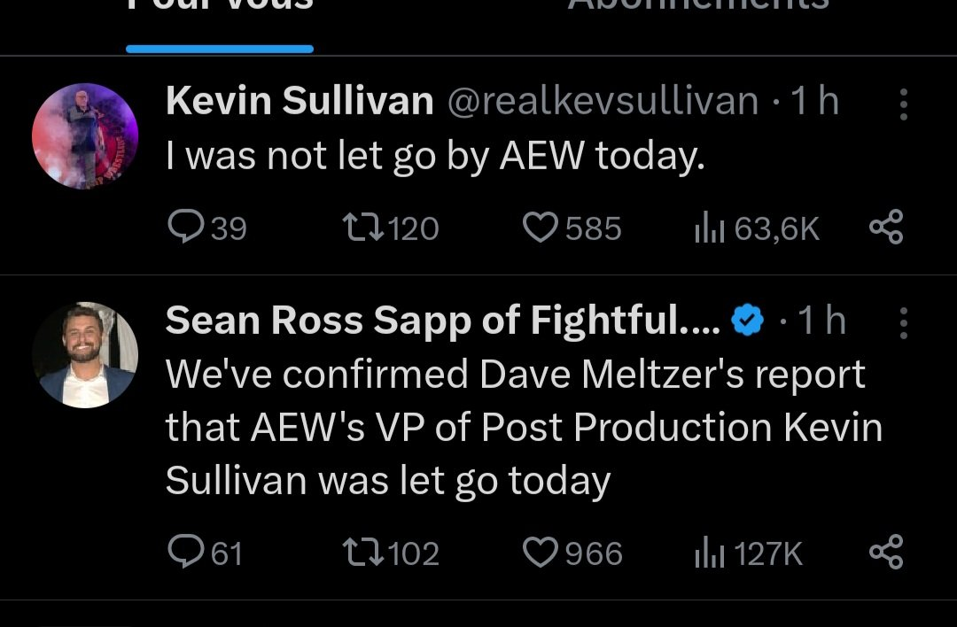Select the Pour vous tab
Viewport: 957px width, 627px height.
tap(220, 7)
